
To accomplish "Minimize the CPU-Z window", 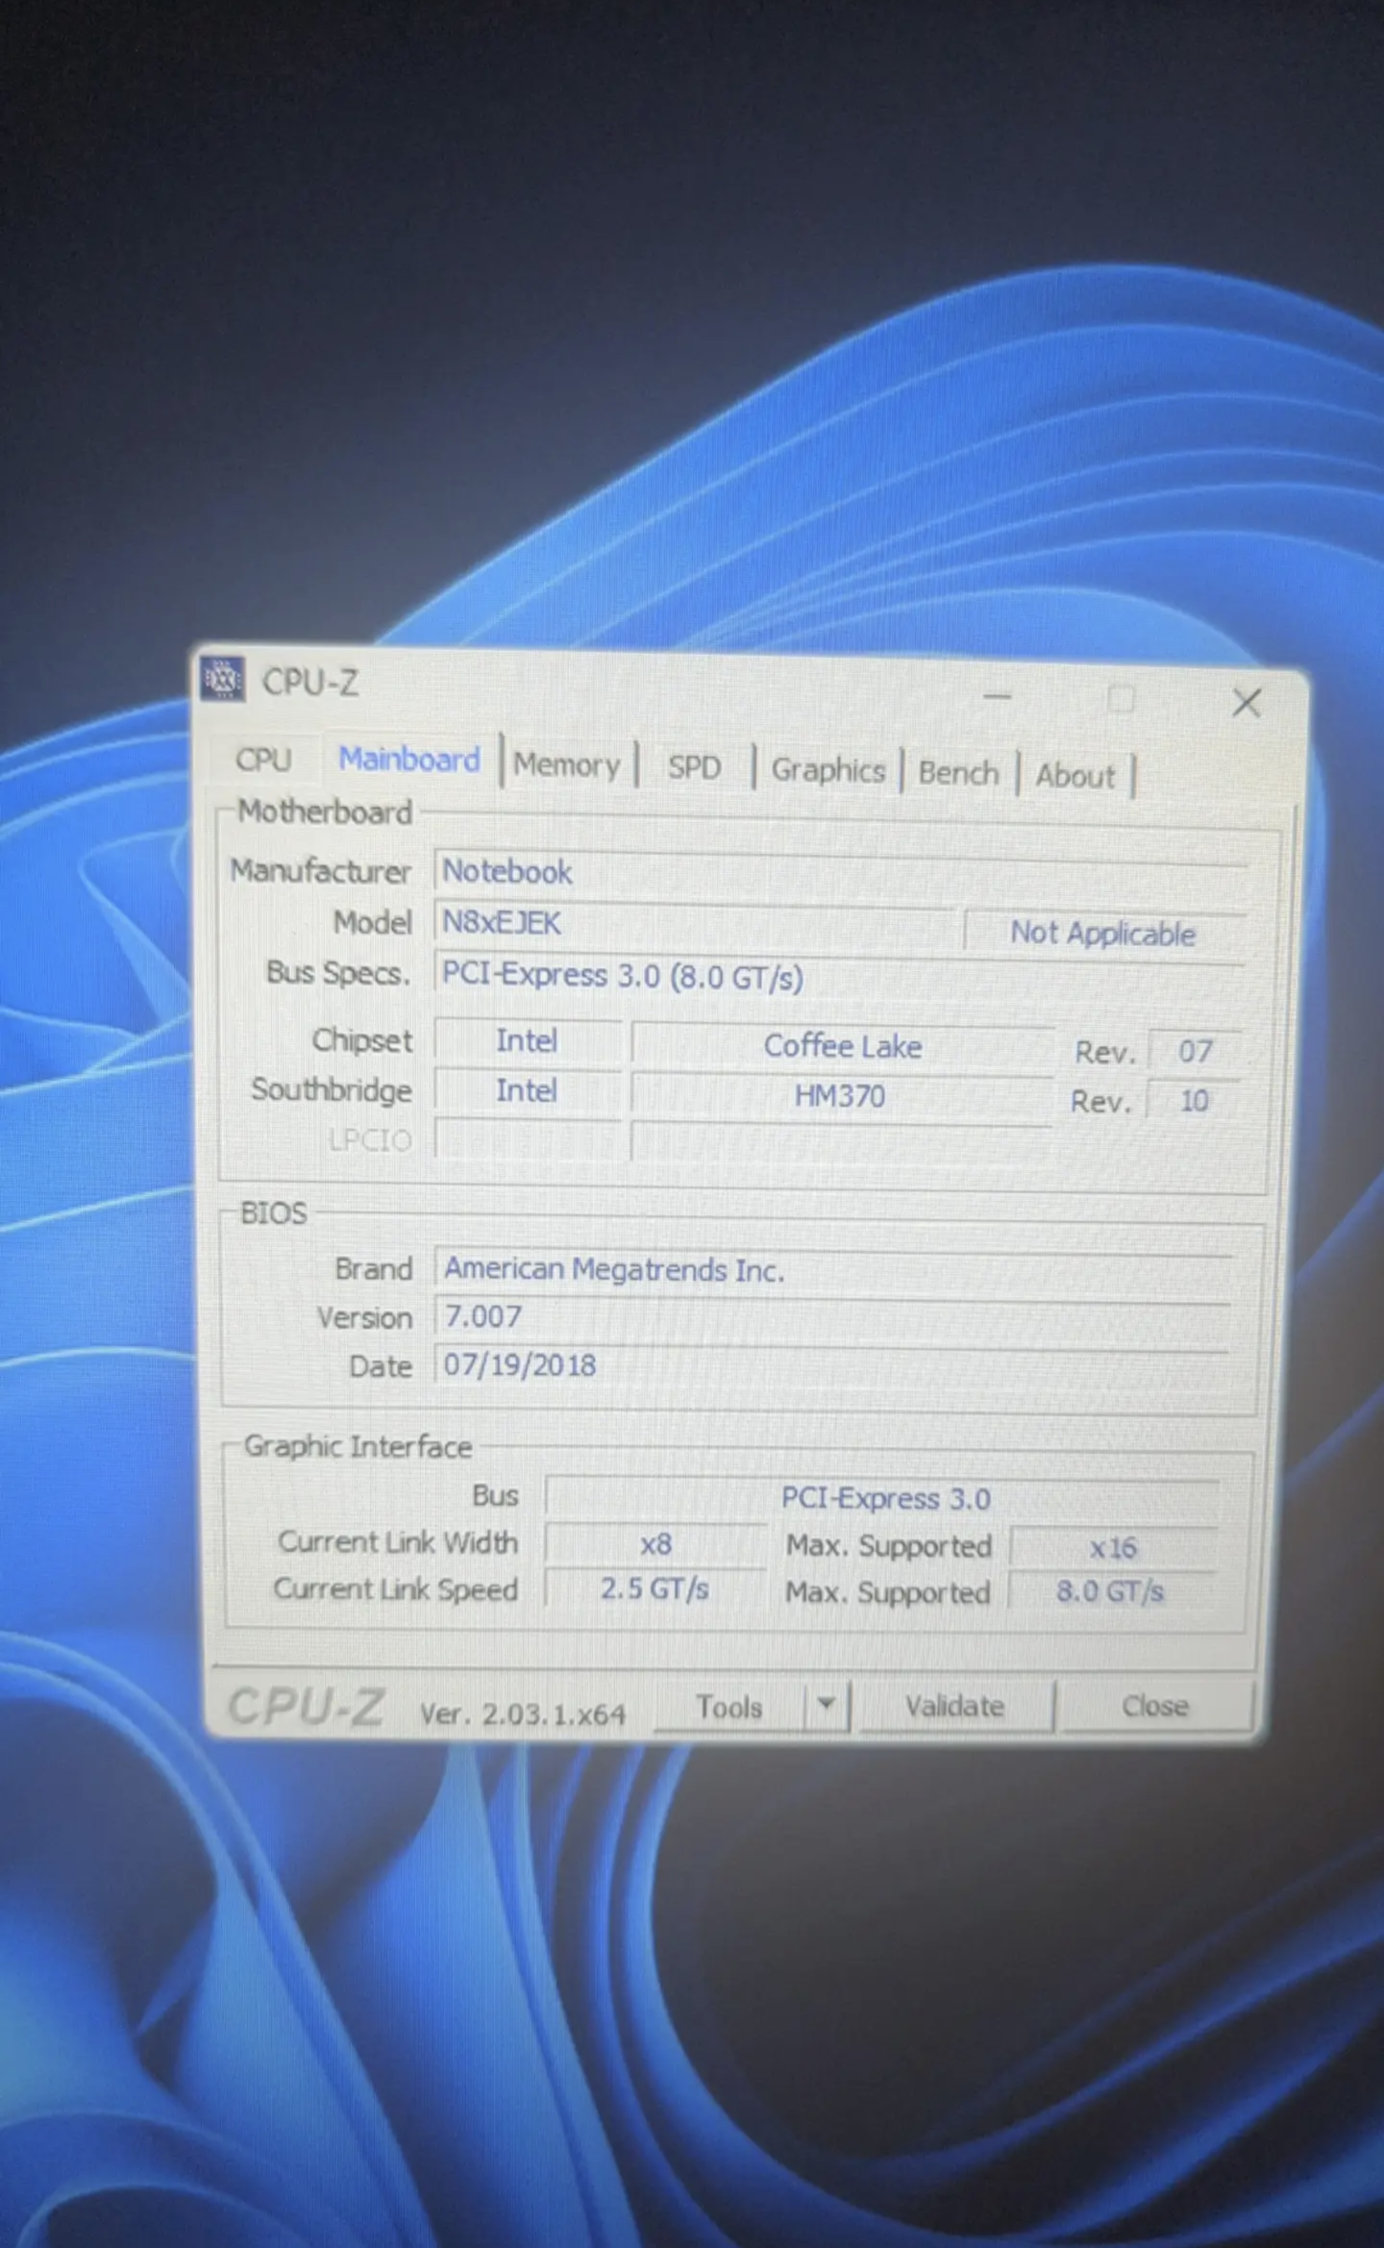I will pyautogui.click(x=998, y=696).
